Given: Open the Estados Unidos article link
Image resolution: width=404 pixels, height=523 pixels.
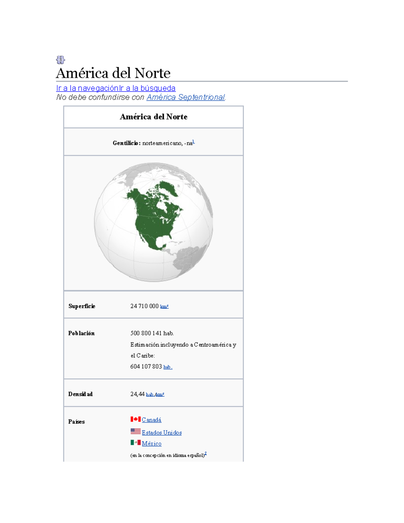Looking at the screenshot, I should [x=161, y=432].
